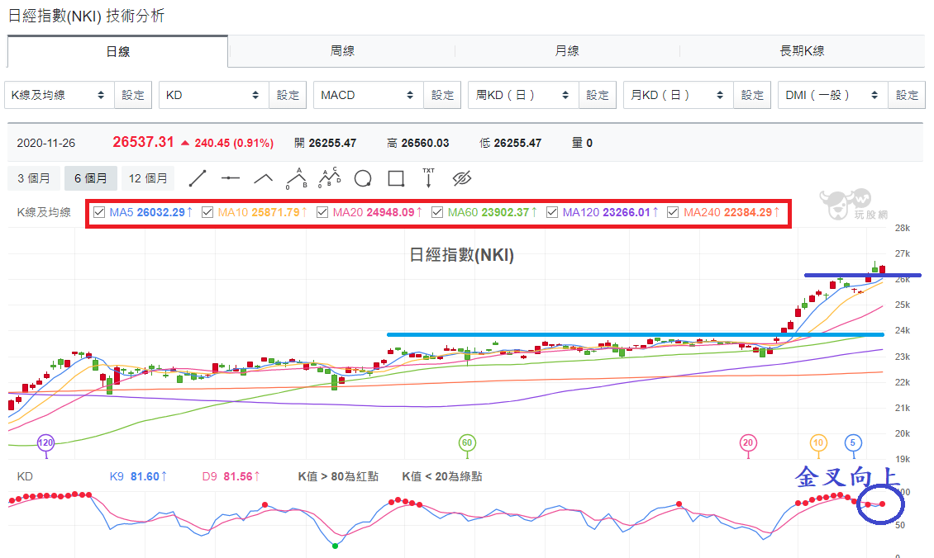
Task: Click the MA60 marker on chart timeline
Action: pos(467,442)
